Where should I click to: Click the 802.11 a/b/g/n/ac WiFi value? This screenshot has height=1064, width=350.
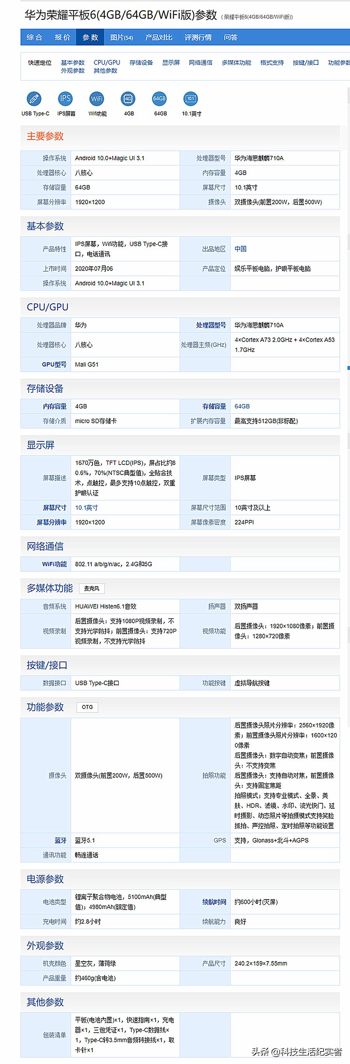[x=114, y=564]
